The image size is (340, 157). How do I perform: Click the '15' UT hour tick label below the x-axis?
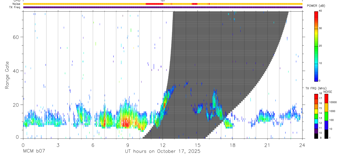tap(197, 145)
